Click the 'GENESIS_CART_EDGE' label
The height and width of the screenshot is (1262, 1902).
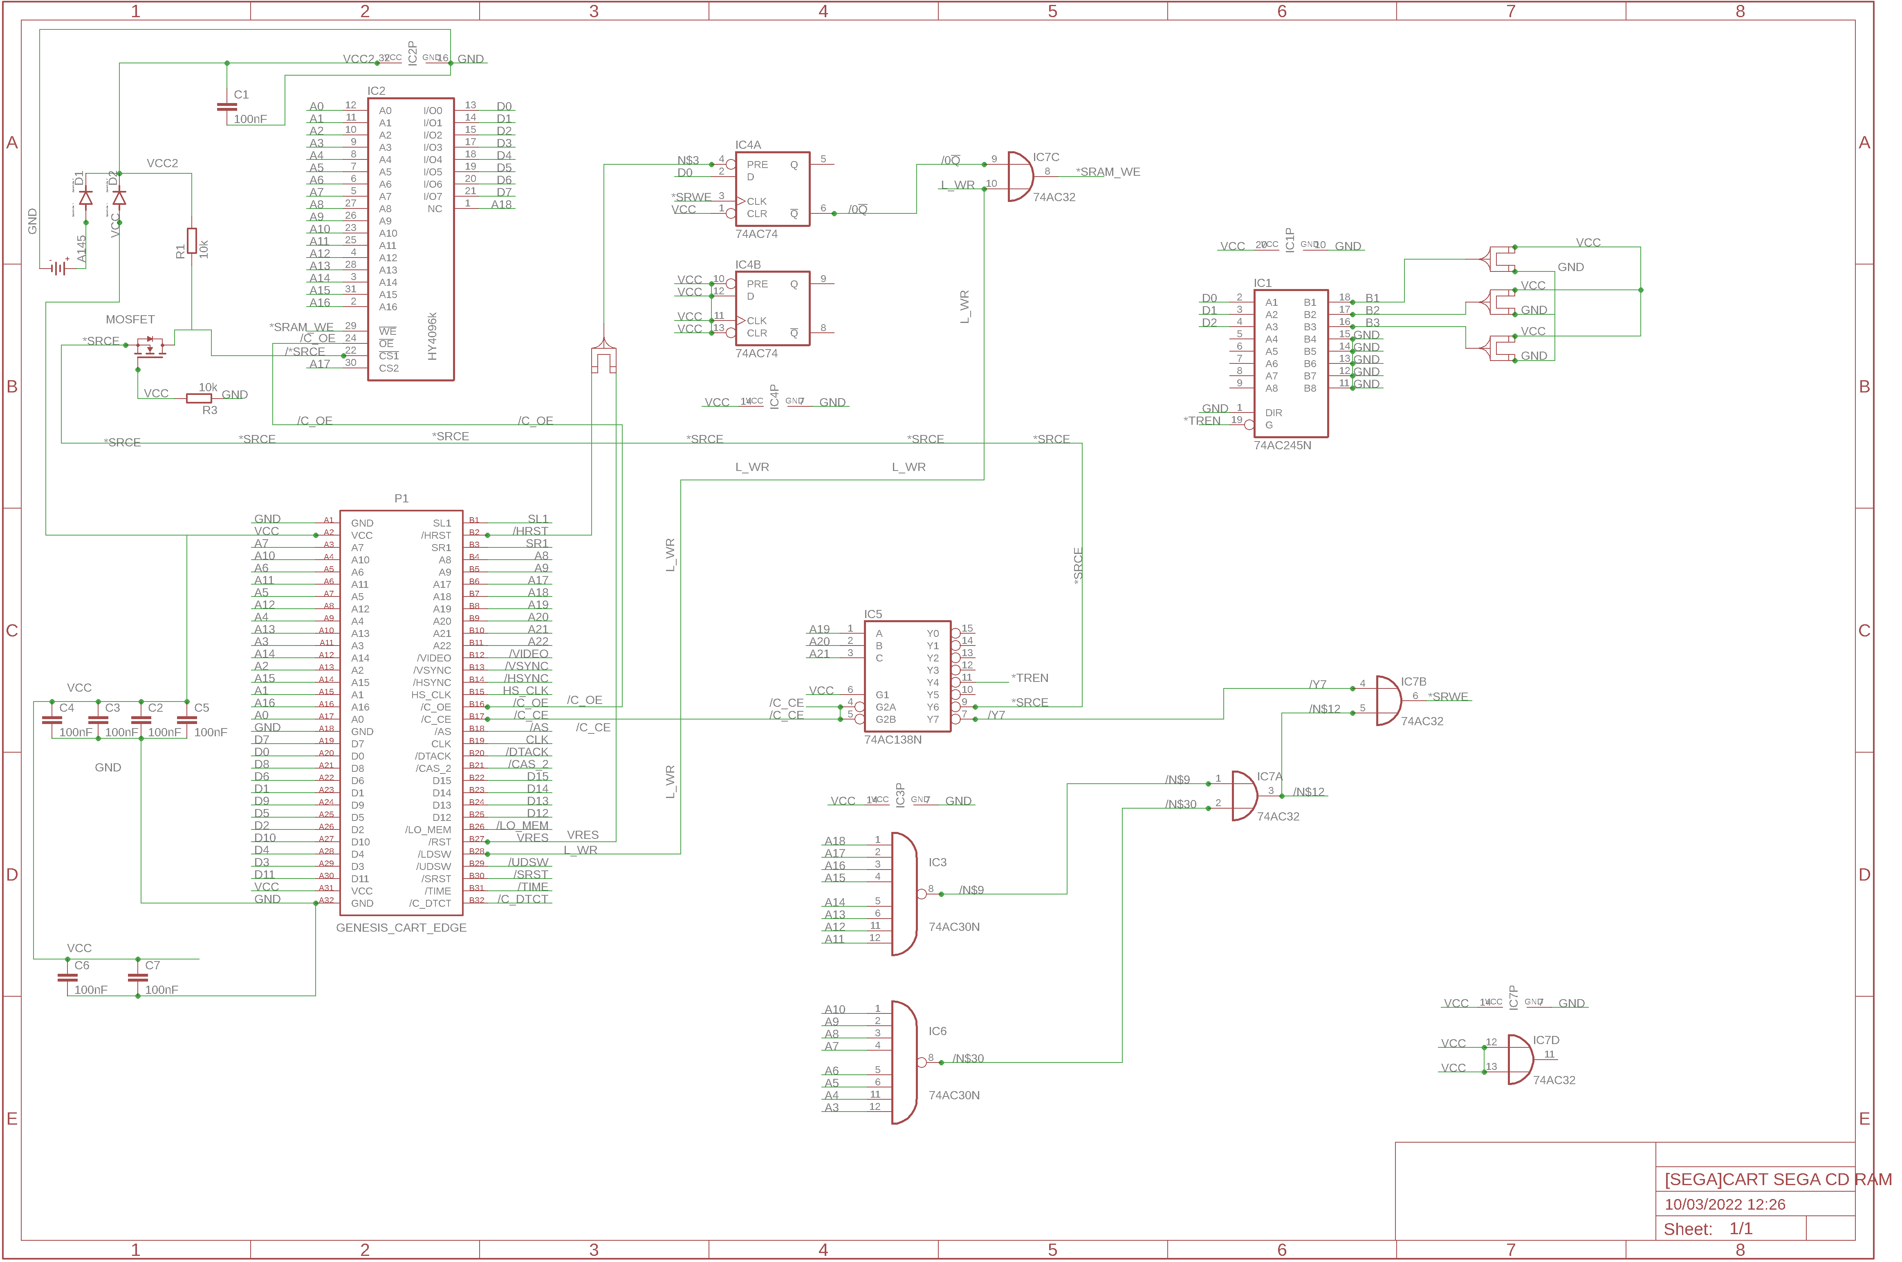click(401, 928)
